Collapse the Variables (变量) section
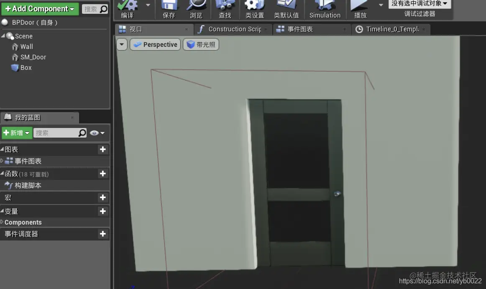This screenshot has width=486, height=289. pyautogui.click(x=2, y=211)
